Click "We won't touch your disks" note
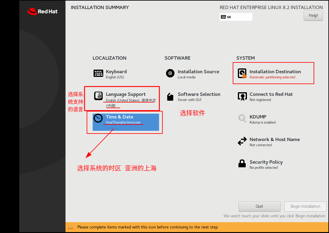329x233 pixels. click(x=275, y=216)
